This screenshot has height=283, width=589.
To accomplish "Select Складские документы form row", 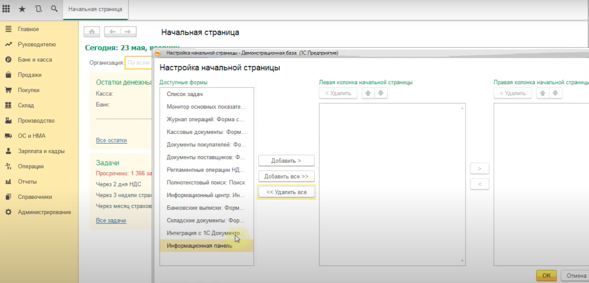I will click(x=207, y=220).
